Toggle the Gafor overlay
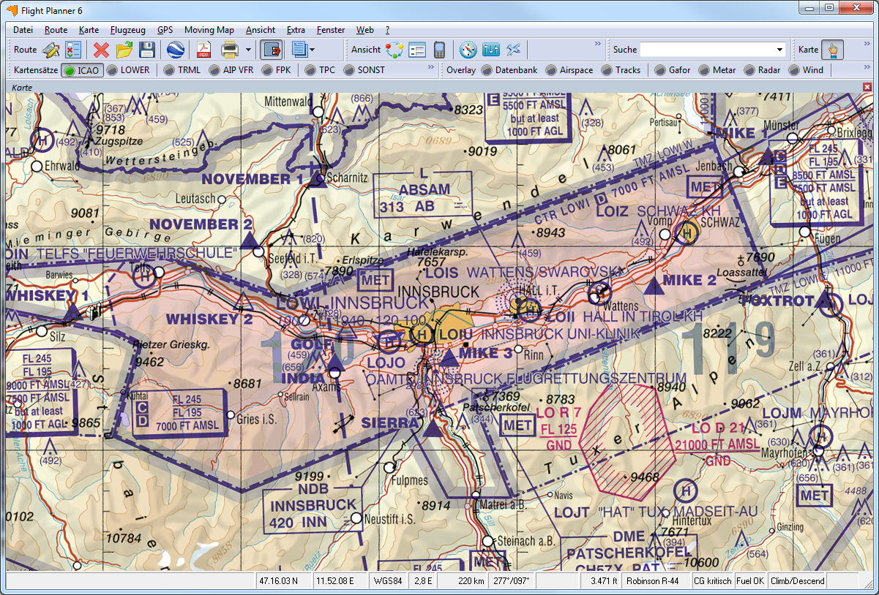Screen dimensions: 879x595 [x=673, y=70]
